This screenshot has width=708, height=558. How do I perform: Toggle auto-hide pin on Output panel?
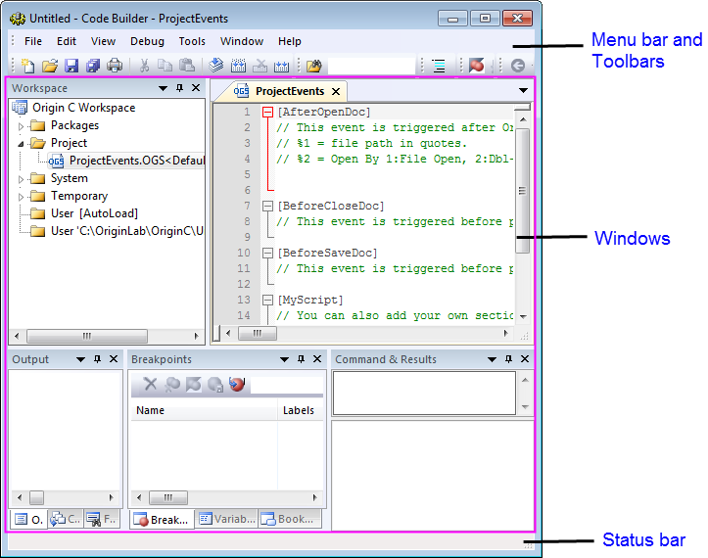pyautogui.click(x=97, y=359)
